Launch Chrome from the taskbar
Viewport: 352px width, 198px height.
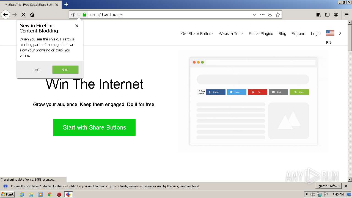point(50,194)
